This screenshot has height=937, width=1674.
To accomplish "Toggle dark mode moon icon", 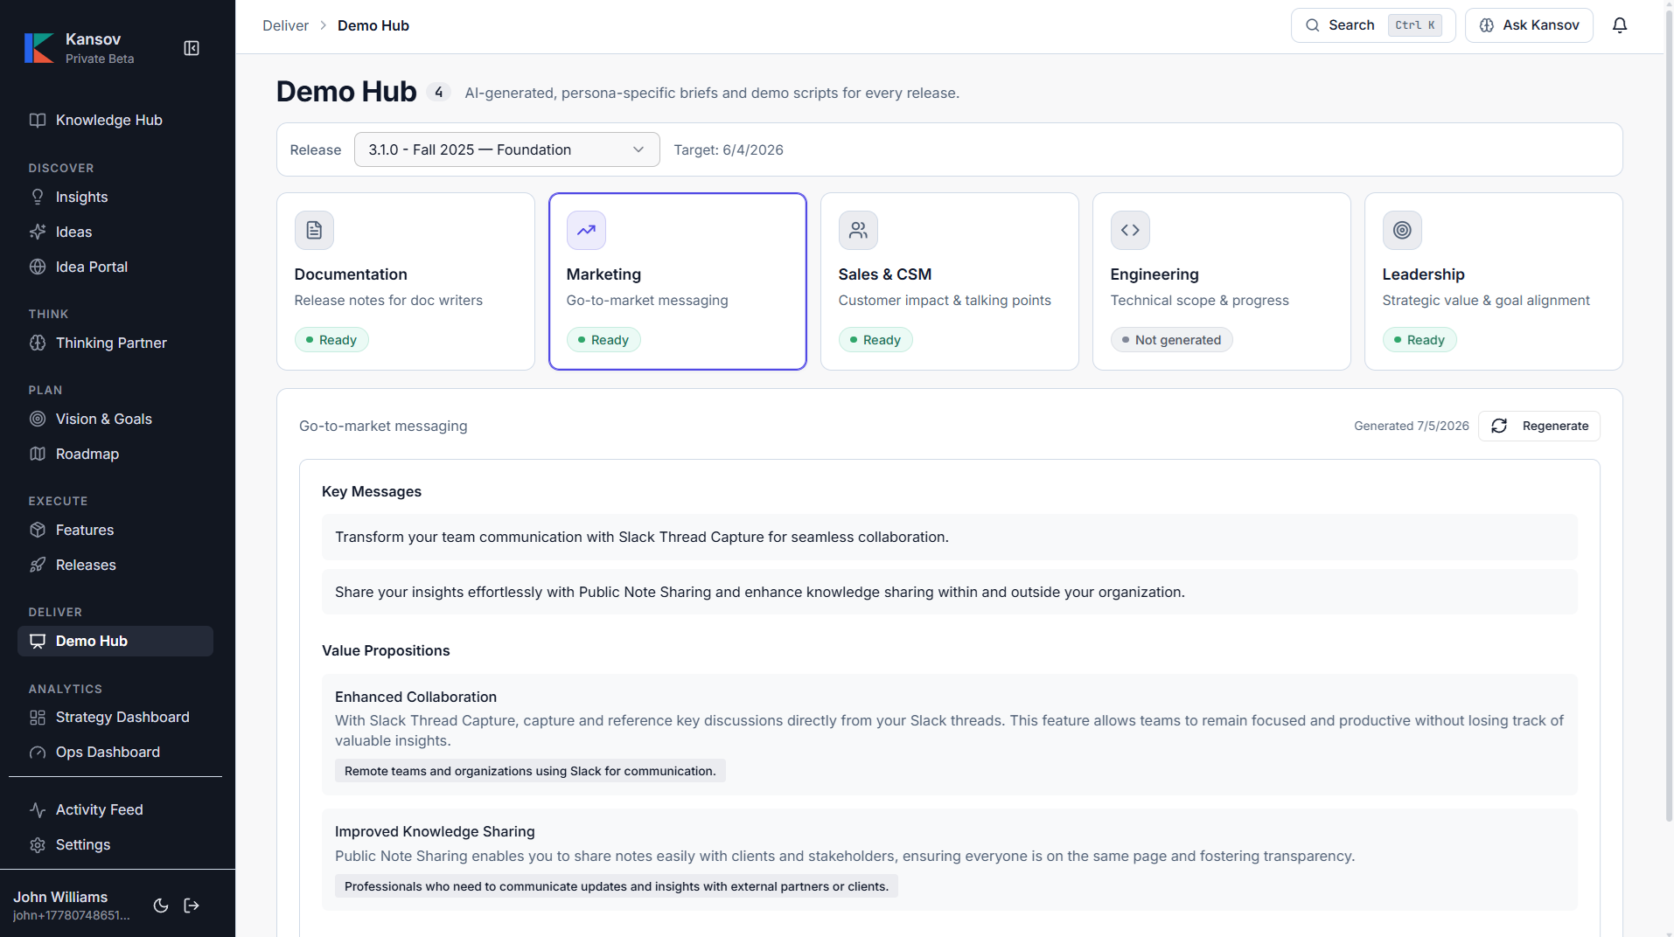I will (x=161, y=906).
